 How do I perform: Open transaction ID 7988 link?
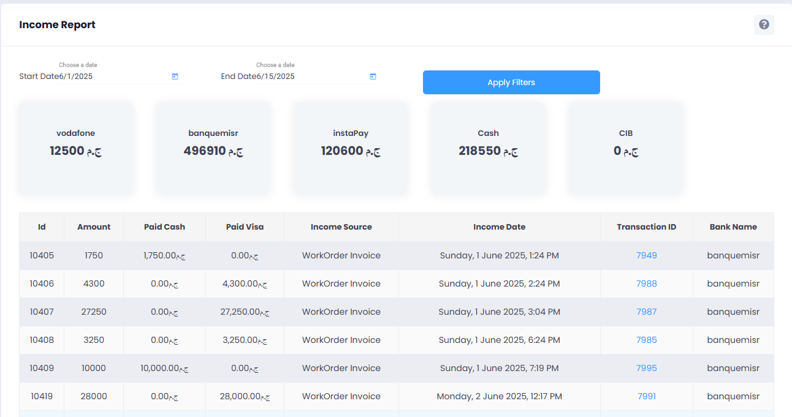[646, 284]
